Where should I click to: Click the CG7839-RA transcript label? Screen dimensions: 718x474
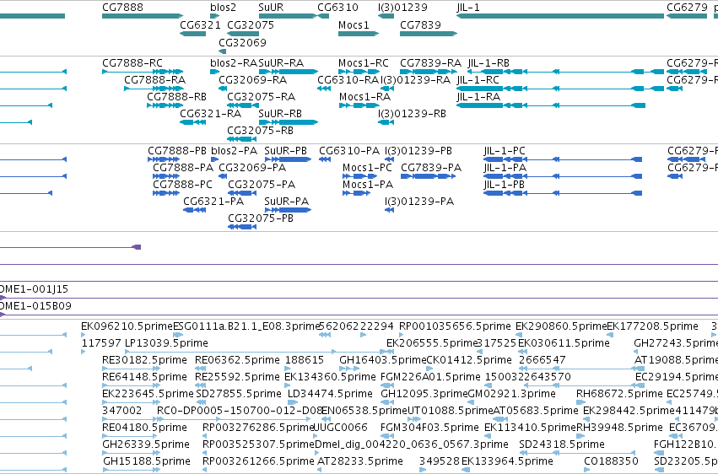(430, 62)
